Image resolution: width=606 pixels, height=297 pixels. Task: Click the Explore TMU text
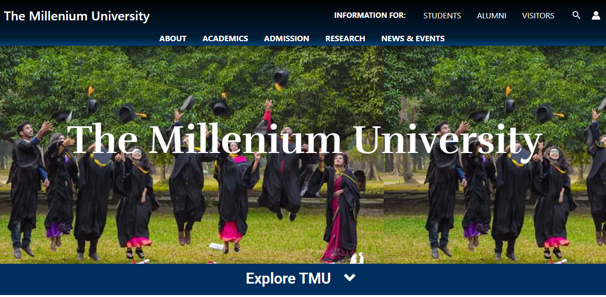coord(288,278)
